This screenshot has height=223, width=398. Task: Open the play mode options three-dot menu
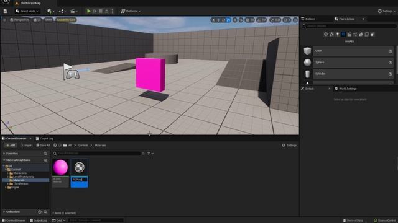pos(113,11)
